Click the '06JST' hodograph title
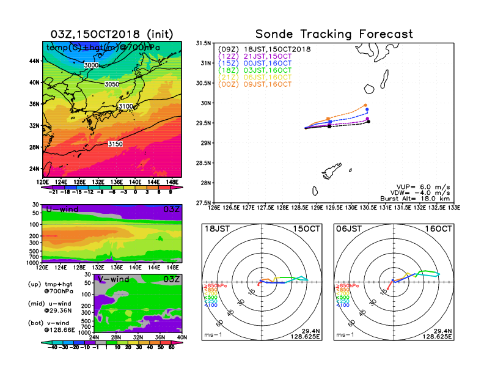This screenshot has height=374, width=484. click(x=349, y=229)
